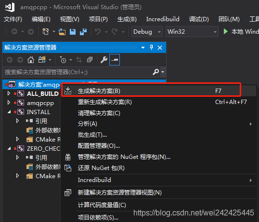Click the Undo toolbar icon
Image resolution: width=259 pixels, height=222 pixels.
click(x=98, y=31)
